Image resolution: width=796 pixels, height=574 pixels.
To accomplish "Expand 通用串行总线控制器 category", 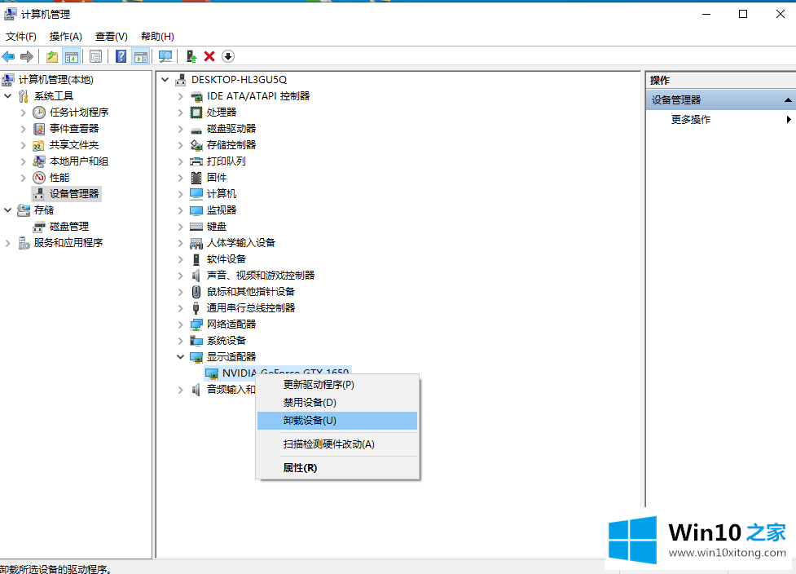I will click(x=180, y=308).
